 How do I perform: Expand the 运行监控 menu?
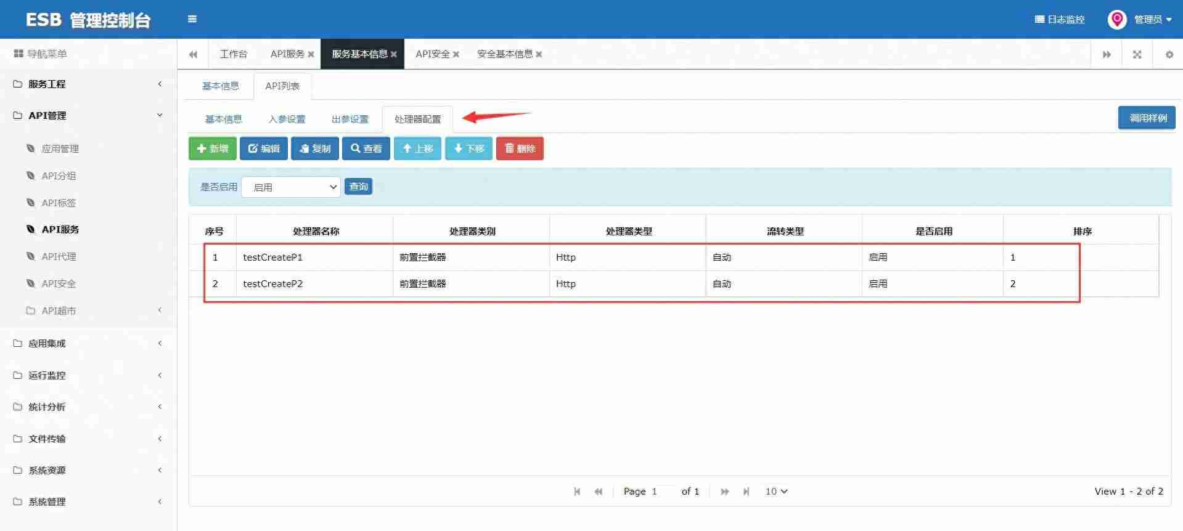88,375
